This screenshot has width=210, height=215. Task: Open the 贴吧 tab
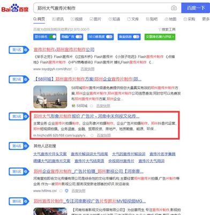(152, 19)
